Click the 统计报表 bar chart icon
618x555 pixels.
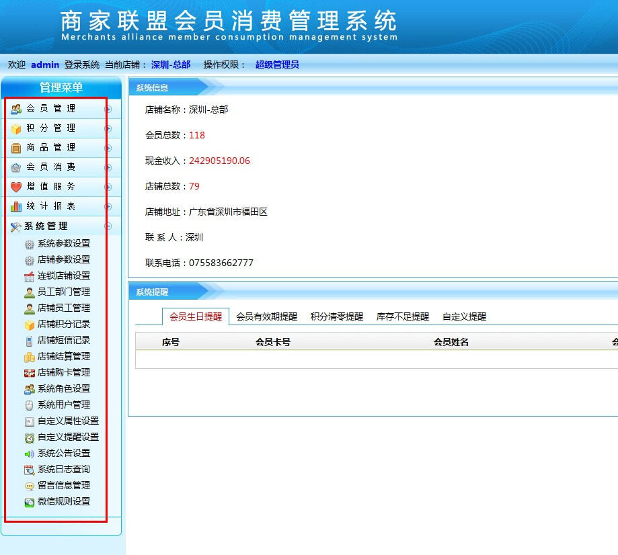click(16, 206)
